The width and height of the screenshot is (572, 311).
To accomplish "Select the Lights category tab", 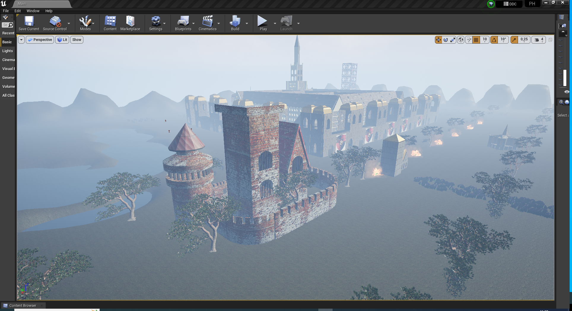I will [8, 51].
